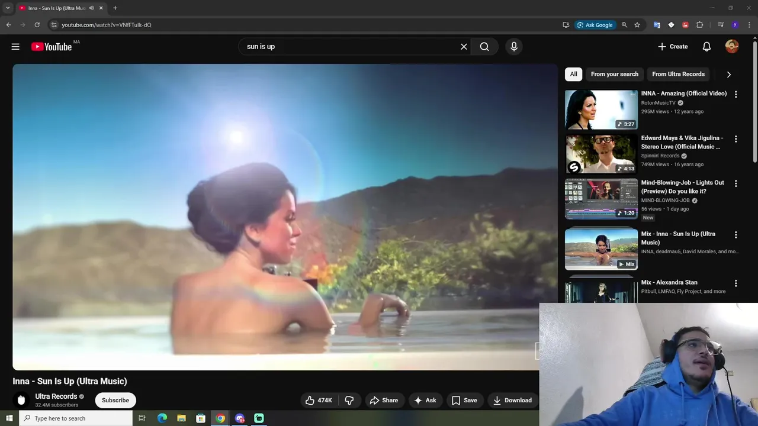
Task: Open zoom level indicator
Action: pyautogui.click(x=624, y=25)
